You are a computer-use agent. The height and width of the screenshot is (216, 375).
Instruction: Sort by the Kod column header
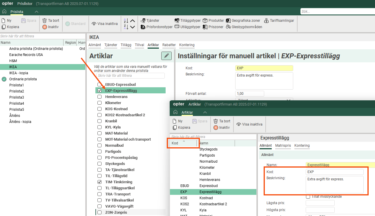click(x=175, y=143)
